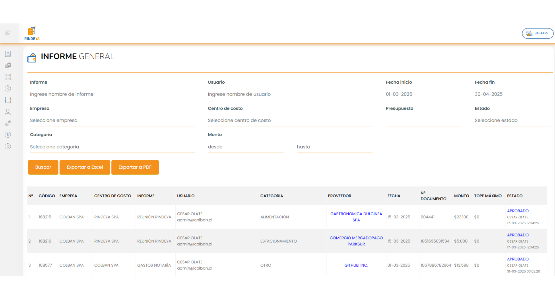Click the info circle sidebar icon
Image resolution: width=555 pixels, height=307 pixels.
pyautogui.click(x=8, y=135)
